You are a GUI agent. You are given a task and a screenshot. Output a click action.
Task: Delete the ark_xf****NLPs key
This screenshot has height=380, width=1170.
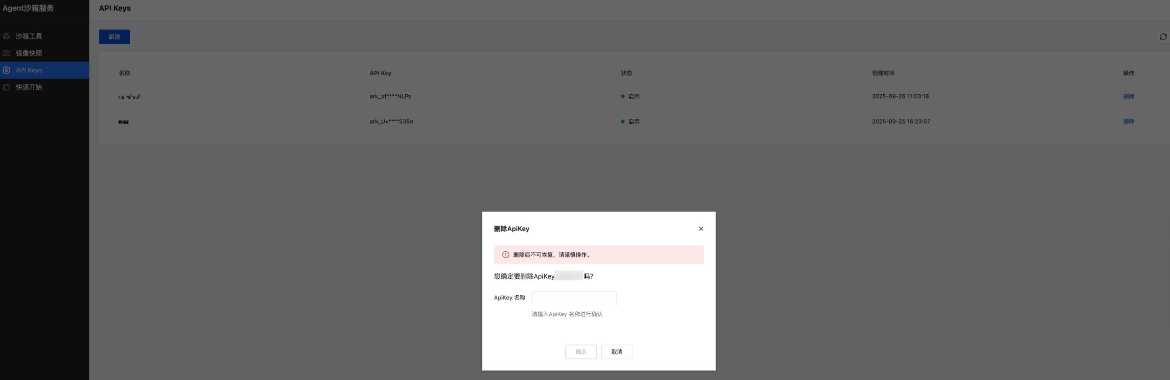(1129, 97)
